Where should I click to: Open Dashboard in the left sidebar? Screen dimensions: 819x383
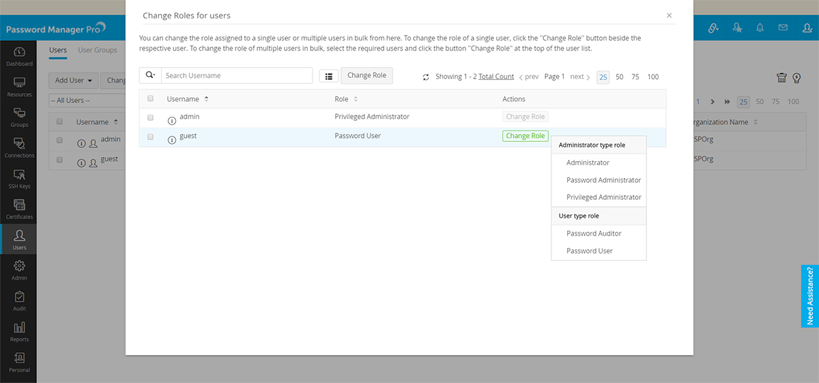19,56
